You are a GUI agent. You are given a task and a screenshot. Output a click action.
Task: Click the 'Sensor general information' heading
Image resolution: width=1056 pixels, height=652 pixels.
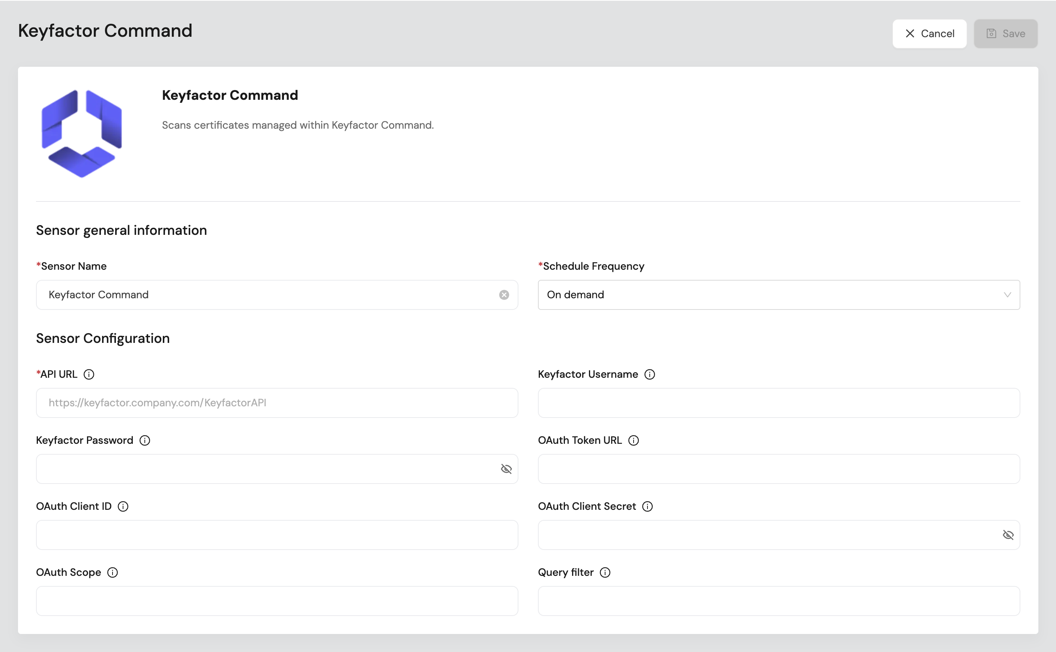pyautogui.click(x=122, y=230)
